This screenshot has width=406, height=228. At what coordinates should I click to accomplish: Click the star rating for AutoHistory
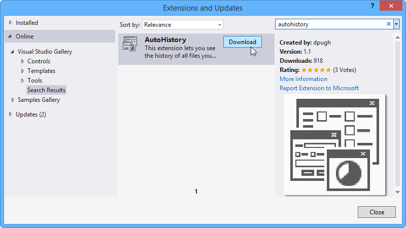click(x=316, y=70)
